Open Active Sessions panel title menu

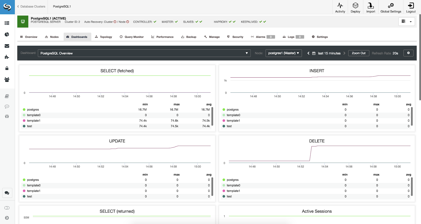tap(317, 211)
